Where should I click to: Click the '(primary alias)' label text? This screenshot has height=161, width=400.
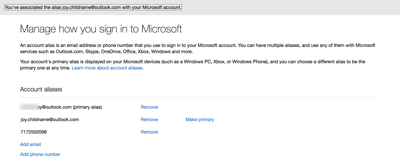coord(87,107)
